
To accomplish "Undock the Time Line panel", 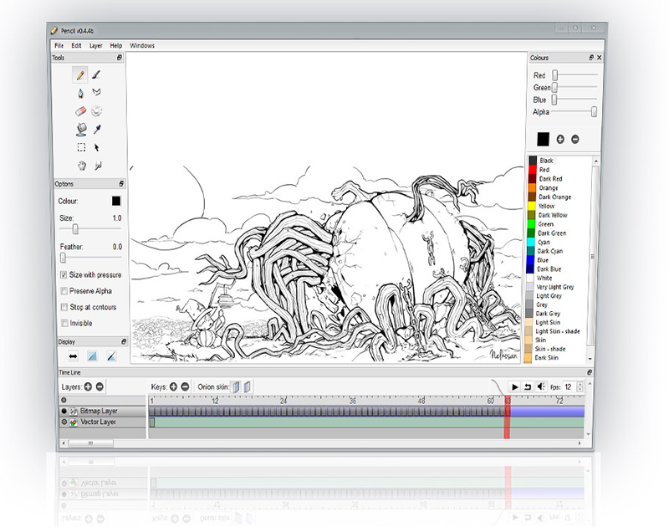I will click(590, 372).
